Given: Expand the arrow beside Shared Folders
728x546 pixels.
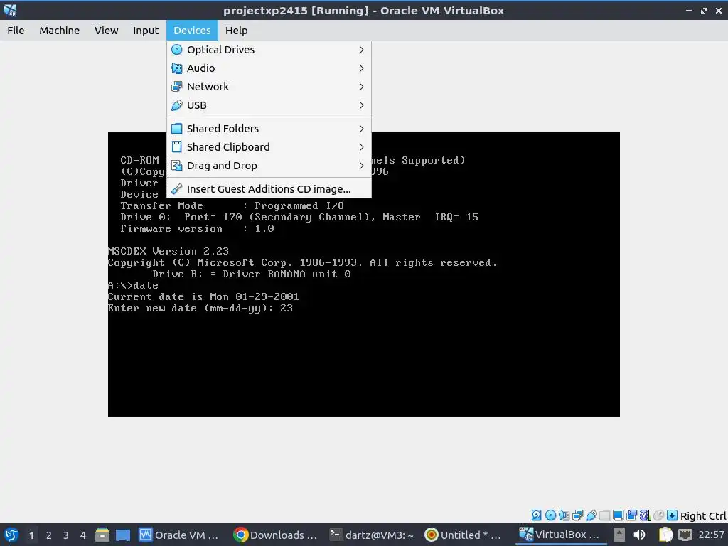Looking at the screenshot, I should point(361,129).
